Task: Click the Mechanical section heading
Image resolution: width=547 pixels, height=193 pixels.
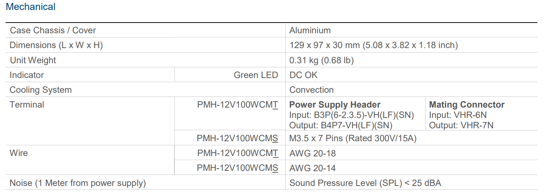Action: tap(31, 7)
